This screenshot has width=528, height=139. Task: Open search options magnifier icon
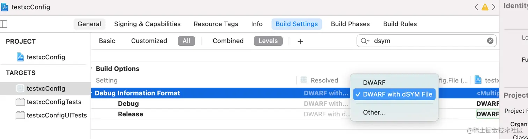click(x=365, y=41)
